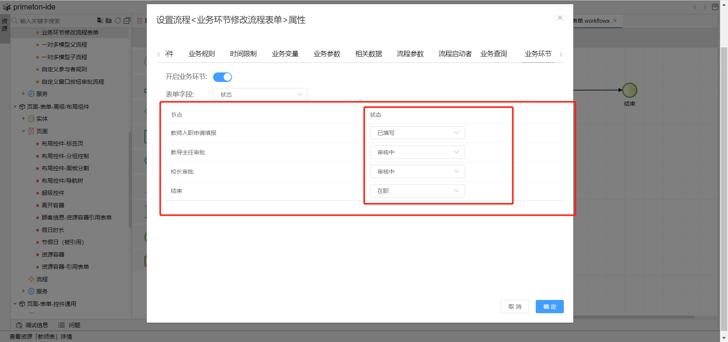728x342 pixels.
Task: Click the collapse all icon in resource toolbar
Action: (x=127, y=21)
